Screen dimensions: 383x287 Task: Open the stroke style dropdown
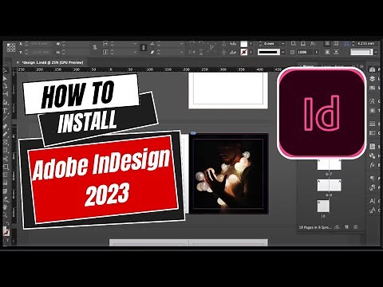coord(282,52)
